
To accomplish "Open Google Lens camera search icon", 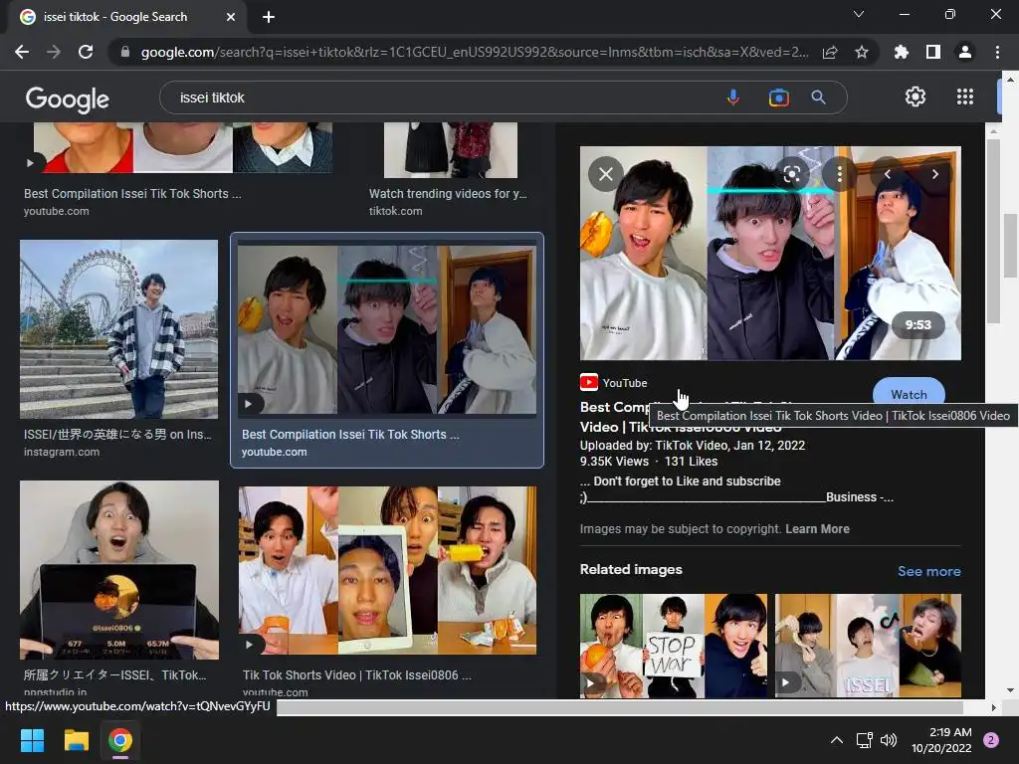I will pyautogui.click(x=778, y=97).
